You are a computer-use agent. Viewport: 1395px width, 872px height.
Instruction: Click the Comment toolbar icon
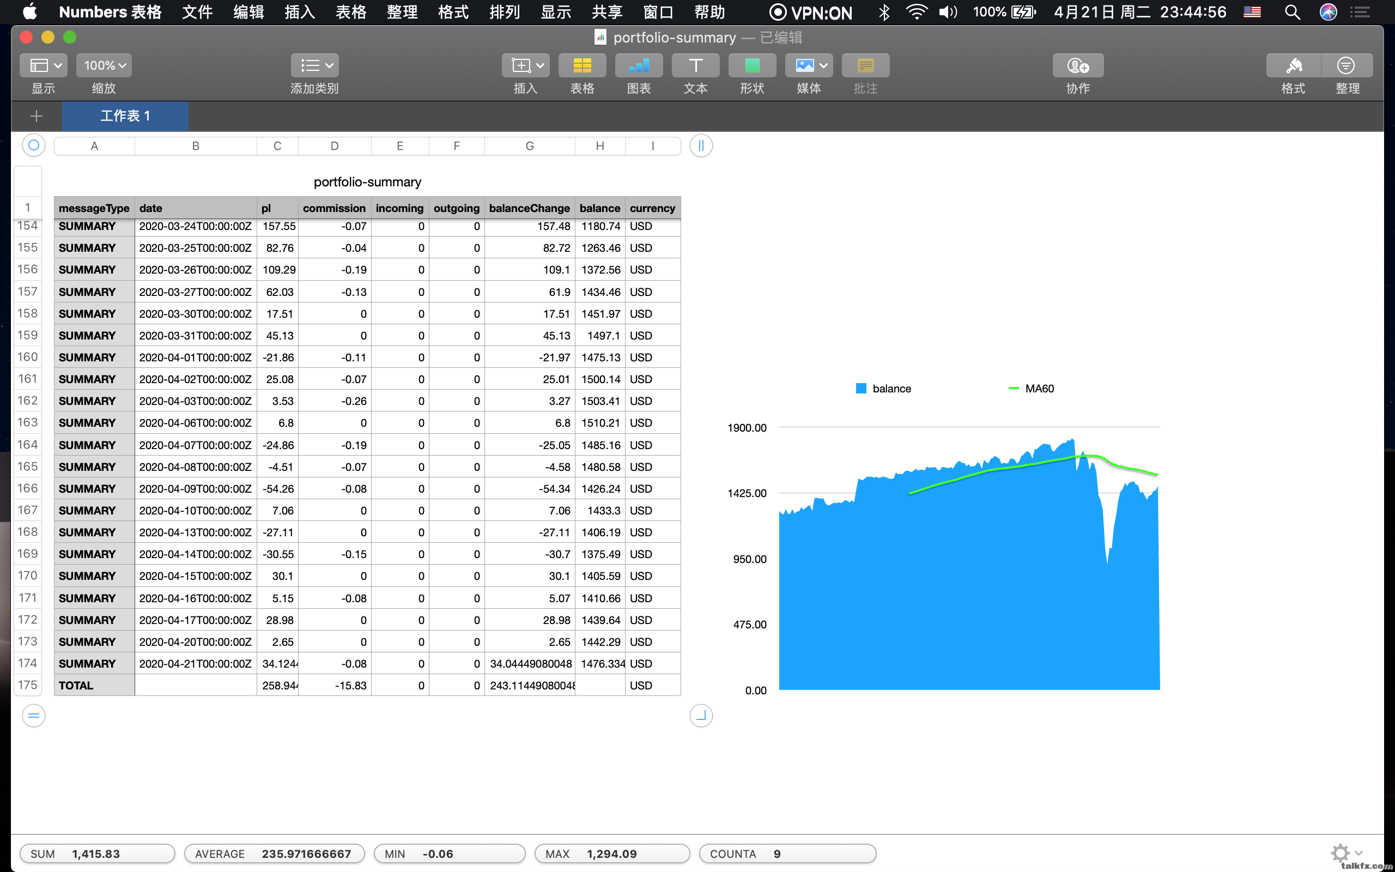[866, 65]
